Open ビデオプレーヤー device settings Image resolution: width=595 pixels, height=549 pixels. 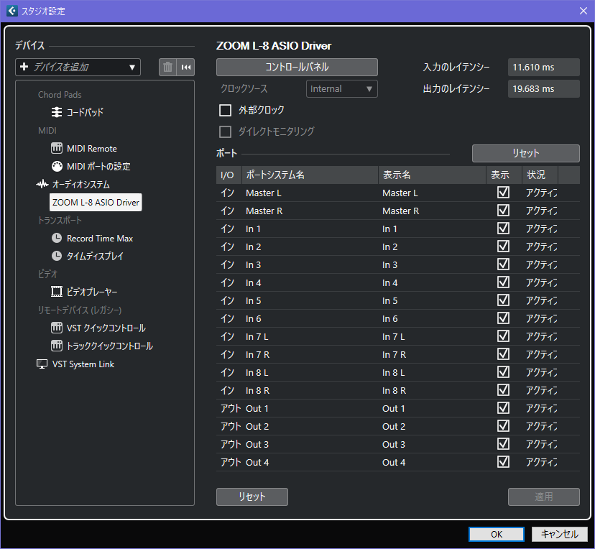point(85,292)
